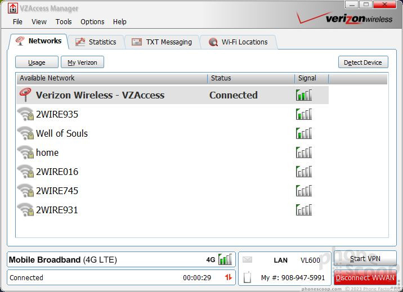
Task: Click the locked Wi-Fi icon beside 2WIRE745
Action: 25,191
